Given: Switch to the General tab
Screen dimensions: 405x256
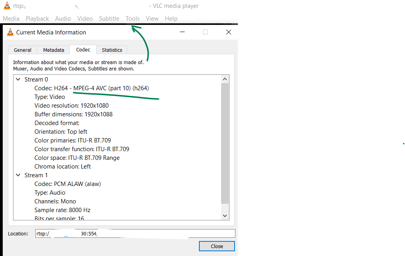Looking at the screenshot, I should [23, 50].
